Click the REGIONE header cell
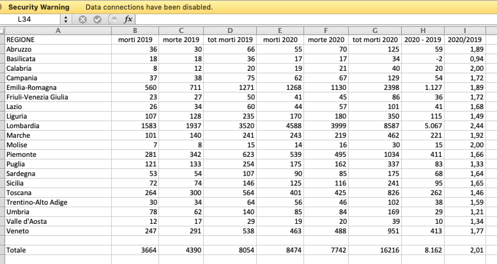This screenshot has width=497, height=264. (x=58, y=40)
